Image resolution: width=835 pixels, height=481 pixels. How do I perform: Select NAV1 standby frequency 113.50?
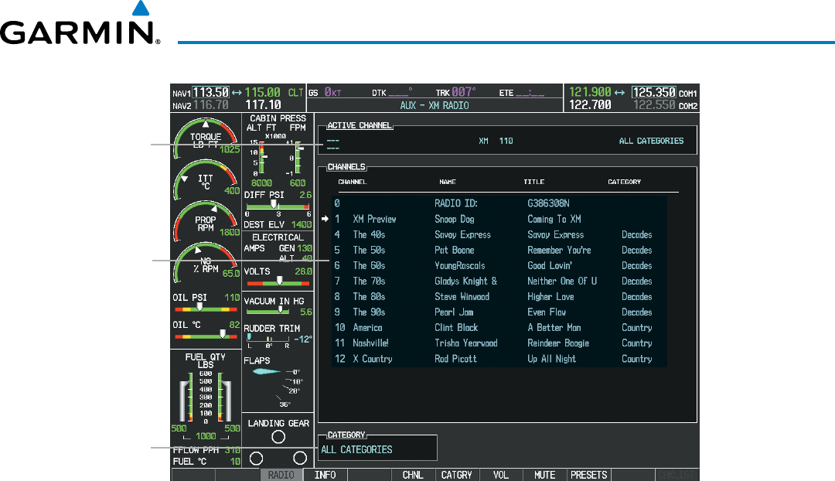pos(211,92)
